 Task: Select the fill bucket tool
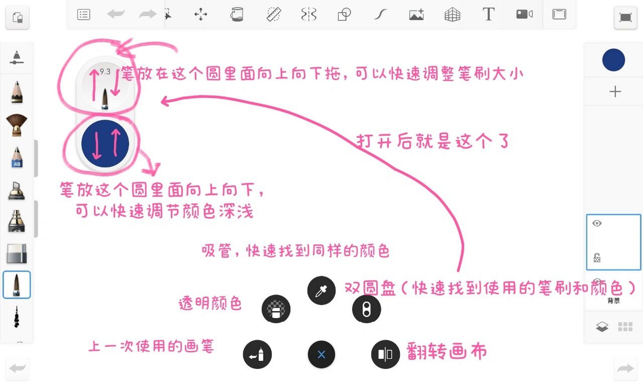pyautogui.click(x=237, y=14)
